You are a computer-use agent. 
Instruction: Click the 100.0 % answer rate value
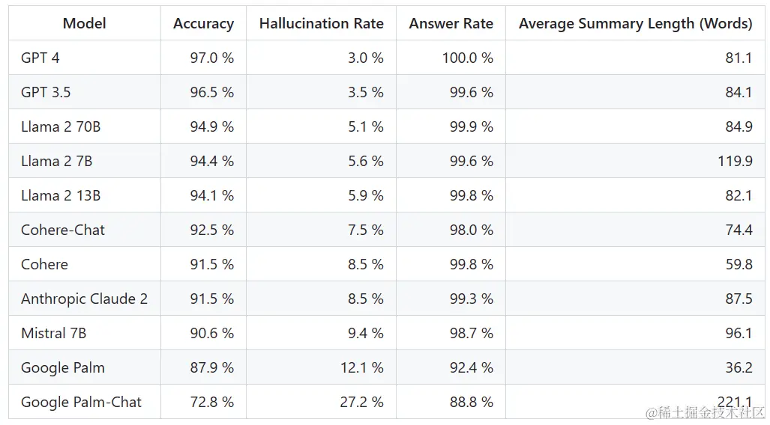pos(468,58)
